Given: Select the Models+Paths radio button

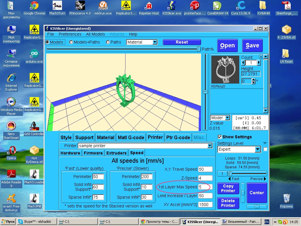Looking at the screenshot, I should pyautogui.click(x=71, y=42).
